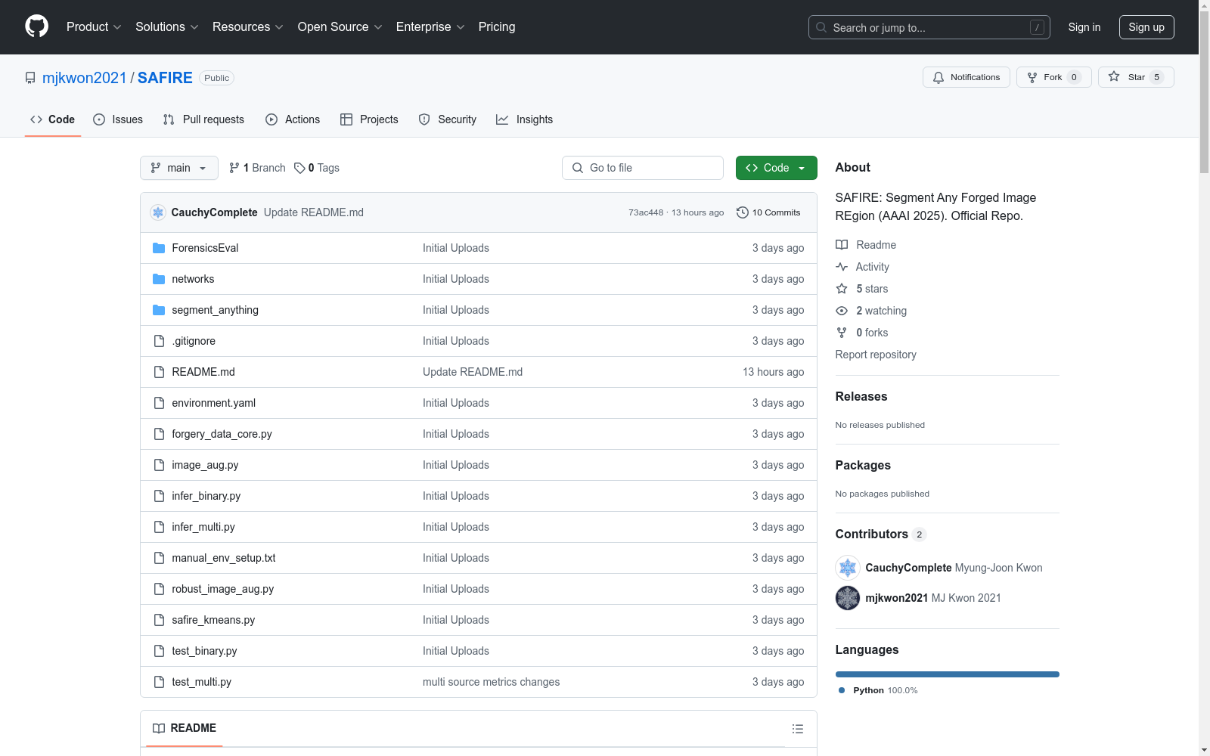Click the Search or jump to field
1210x756 pixels.
[x=929, y=27]
